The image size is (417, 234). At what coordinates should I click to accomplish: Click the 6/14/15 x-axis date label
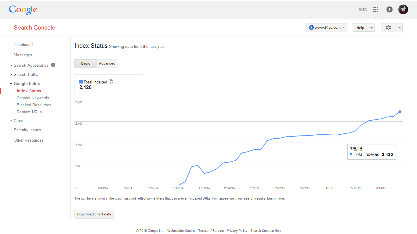coord(381,188)
